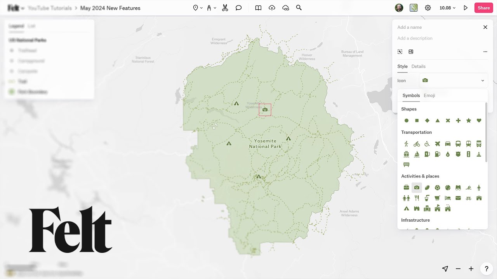Viewport: 497px width, 279px height.
Task: Choose the circle shape symbol
Action: [x=407, y=121]
